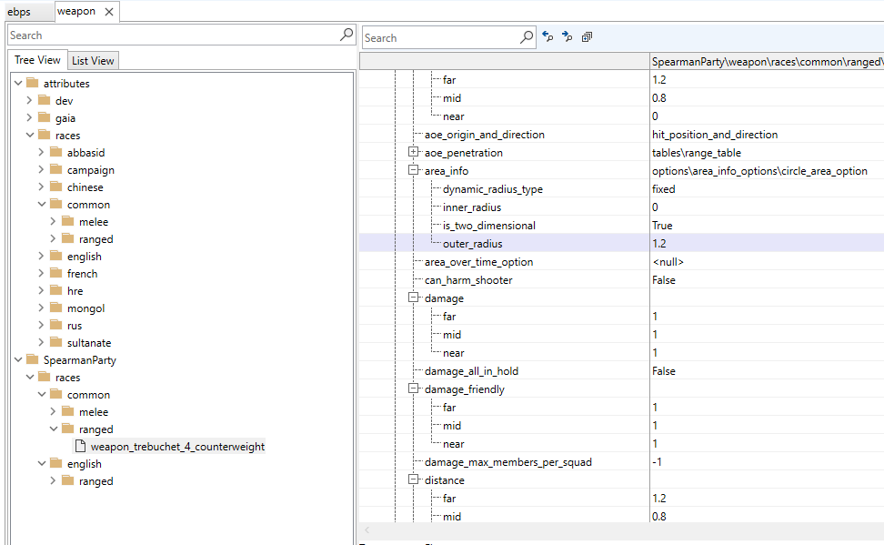884x545 pixels.
Task: Select the ranged folder under attributes common
Action: pos(95,238)
